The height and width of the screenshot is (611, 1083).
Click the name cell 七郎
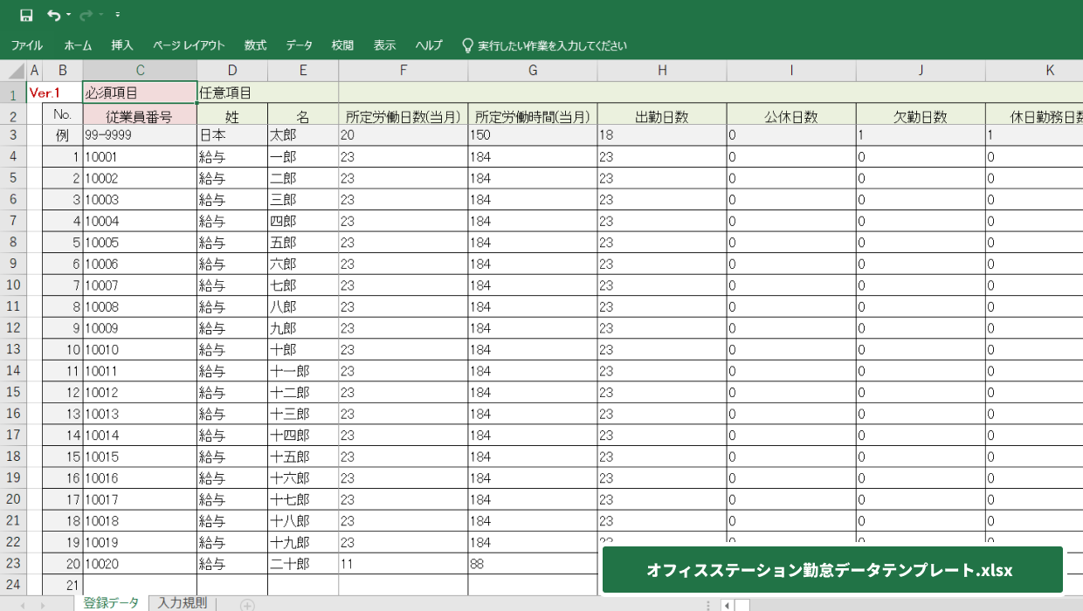click(303, 285)
